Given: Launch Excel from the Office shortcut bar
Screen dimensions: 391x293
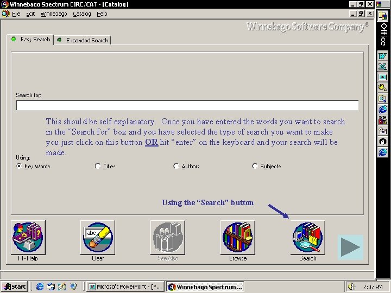Looking at the screenshot, I should (x=382, y=67).
